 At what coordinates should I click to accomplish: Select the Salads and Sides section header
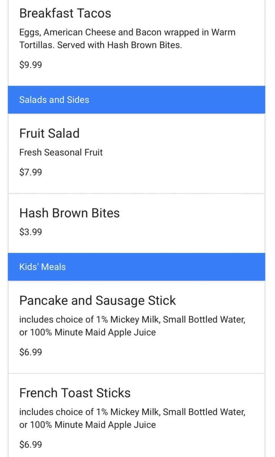(x=54, y=100)
